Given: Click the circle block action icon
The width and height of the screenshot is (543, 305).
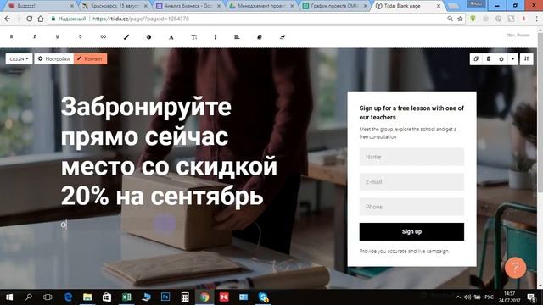Looking at the screenshot, I should [501, 58].
